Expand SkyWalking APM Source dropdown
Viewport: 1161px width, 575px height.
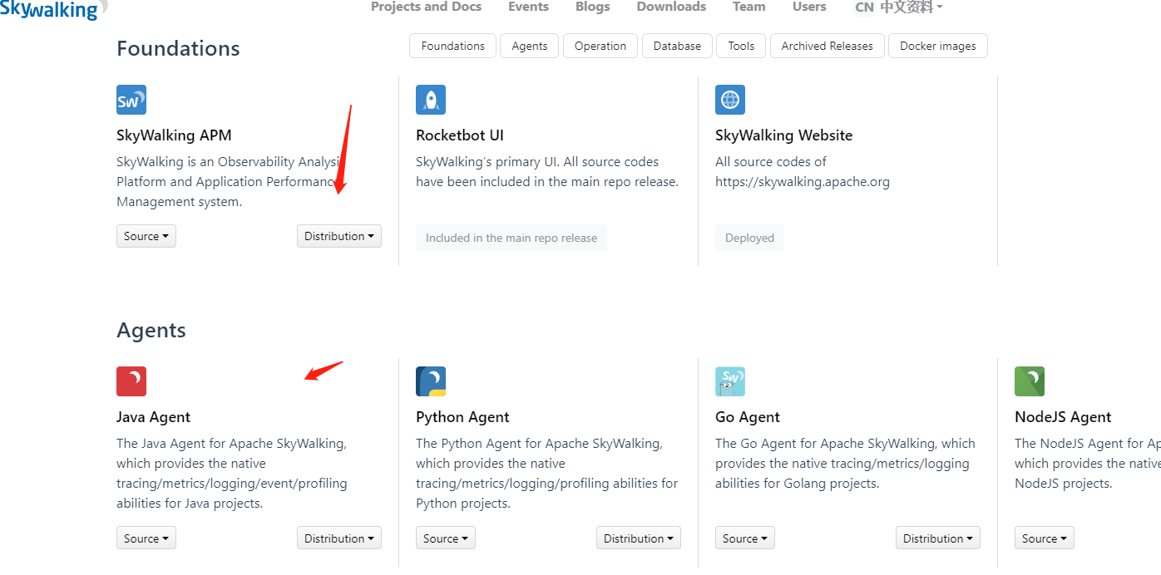point(146,236)
